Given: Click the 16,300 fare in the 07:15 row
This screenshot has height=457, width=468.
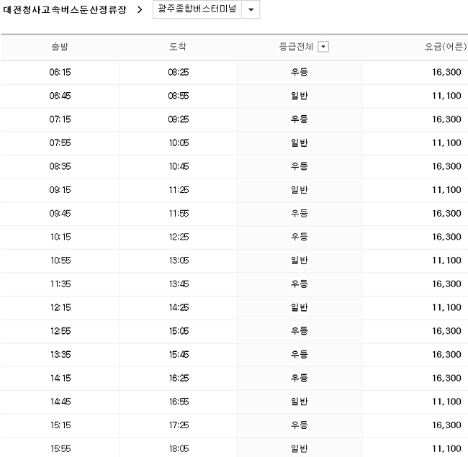Looking at the screenshot, I should 447,119.
